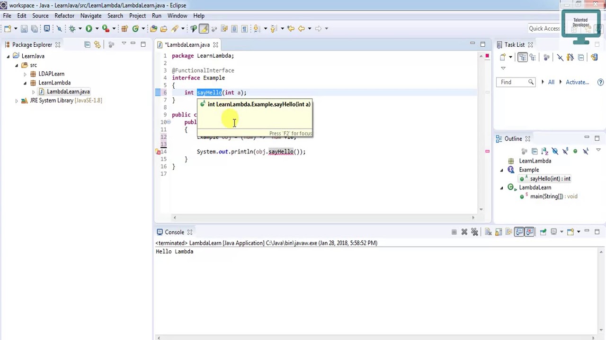Click Clear Console icon
606x340 pixels.
[x=488, y=232]
